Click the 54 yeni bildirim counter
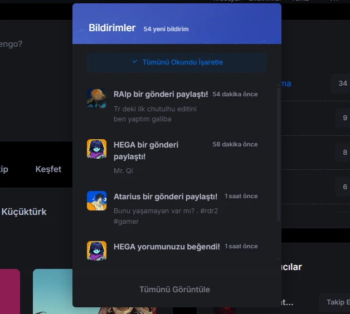Viewport: 350px width, 314px height. point(166,29)
